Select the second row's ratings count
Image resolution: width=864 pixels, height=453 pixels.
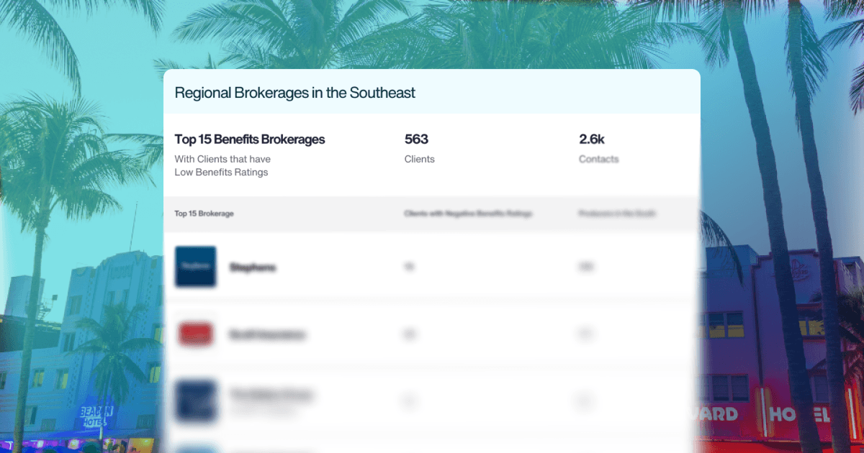(409, 334)
